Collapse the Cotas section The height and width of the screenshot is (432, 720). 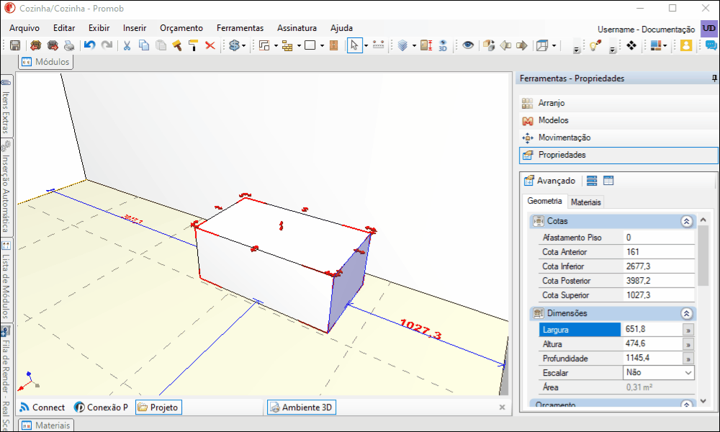[x=686, y=221]
